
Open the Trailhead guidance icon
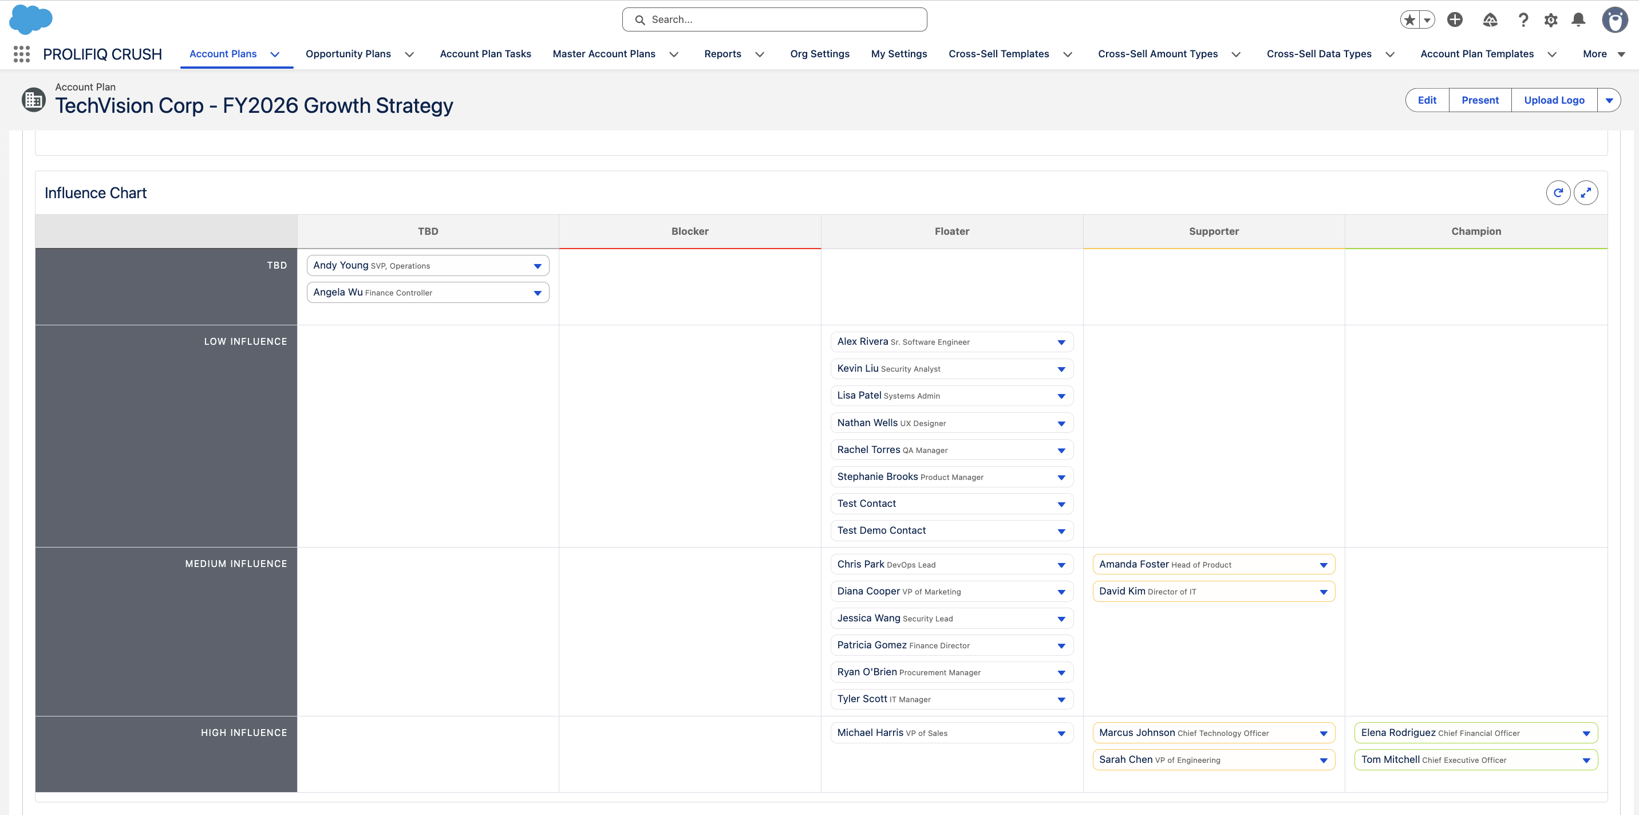tap(1490, 19)
